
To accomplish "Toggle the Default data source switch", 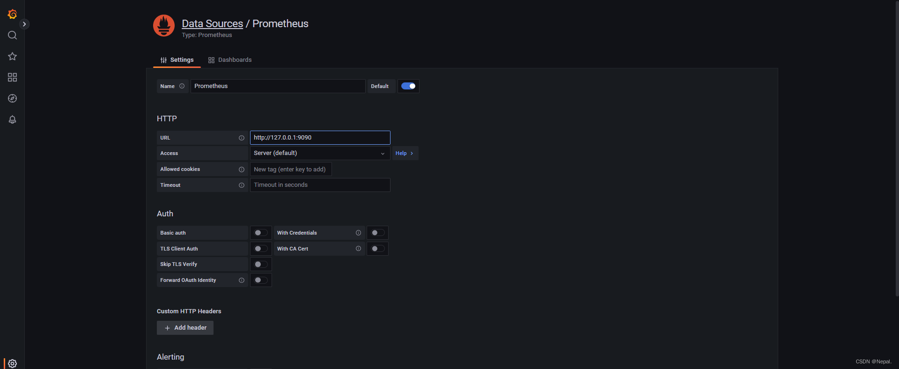I will (x=408, y=86).
